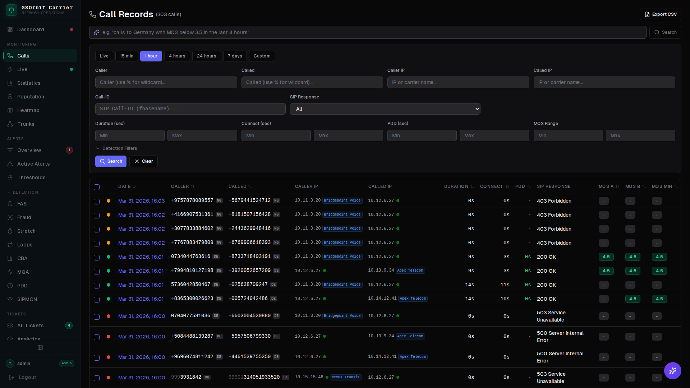The width and height of the screenshot is (690, 388).
Task: Collapse the sidebar using the bottom icon
Action: [40, 347]
